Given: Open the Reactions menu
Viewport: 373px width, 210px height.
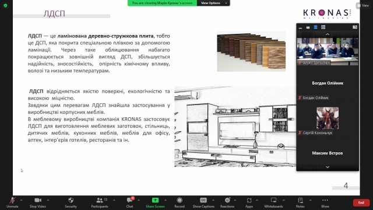Looking at the screenshot, I should [x=227, y=202].
